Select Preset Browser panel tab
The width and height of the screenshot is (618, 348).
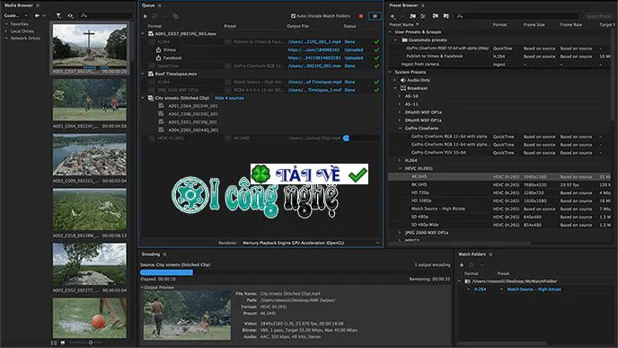coord(403,5)
